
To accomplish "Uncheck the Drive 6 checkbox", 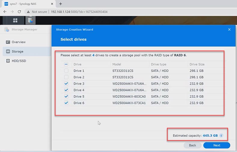I will pyautogui.click(x=66, y=103).
